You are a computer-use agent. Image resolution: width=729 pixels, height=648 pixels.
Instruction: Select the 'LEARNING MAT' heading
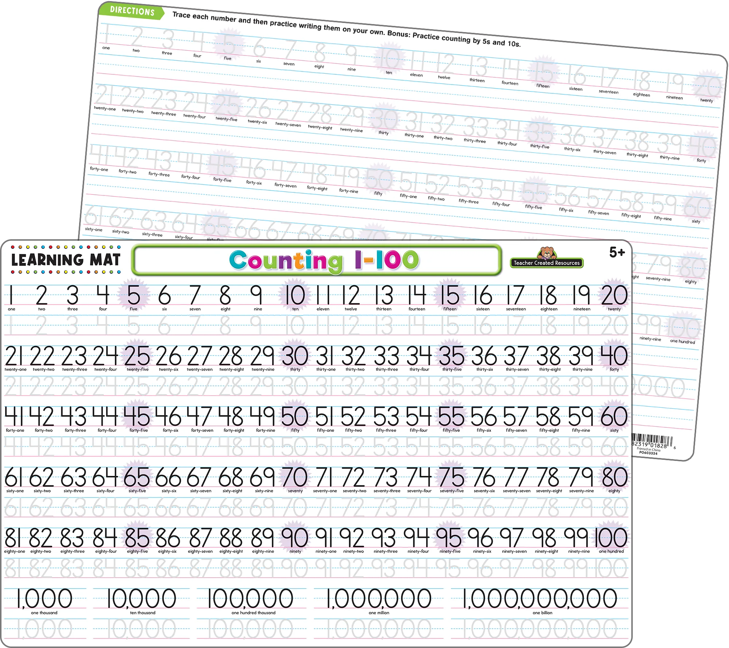tap(66, 260)
